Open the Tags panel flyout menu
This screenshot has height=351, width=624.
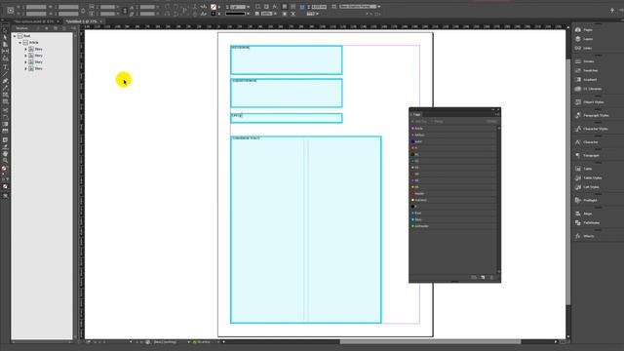(x=497, y=115)
